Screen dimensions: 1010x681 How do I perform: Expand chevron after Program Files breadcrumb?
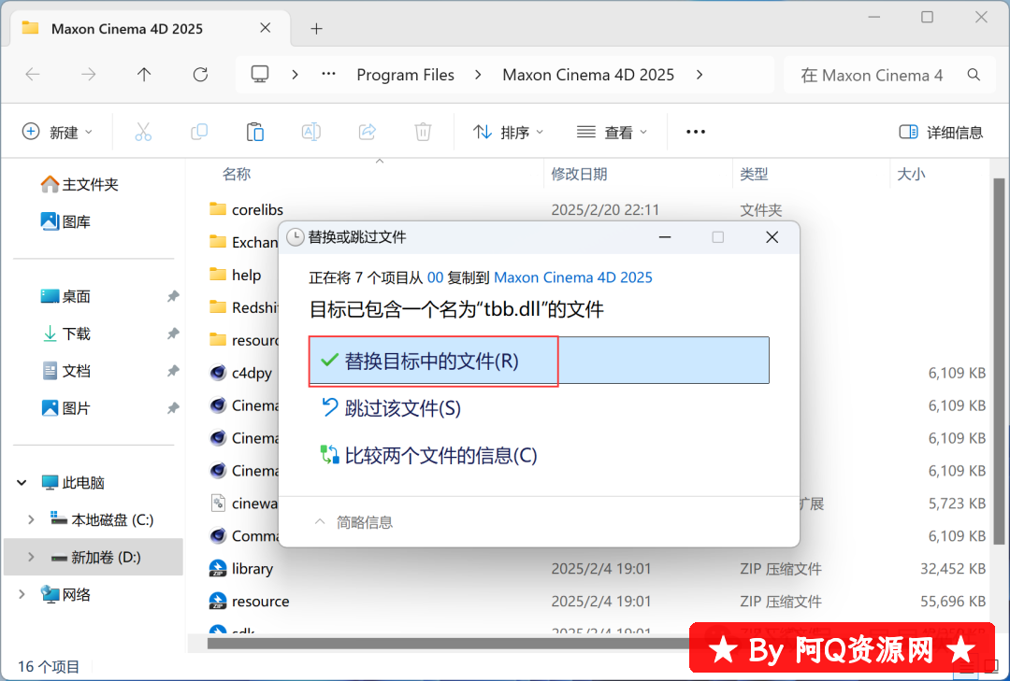click(x=478, y=75)
